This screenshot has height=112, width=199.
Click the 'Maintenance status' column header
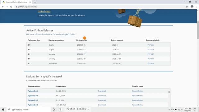tap(56, 40)
